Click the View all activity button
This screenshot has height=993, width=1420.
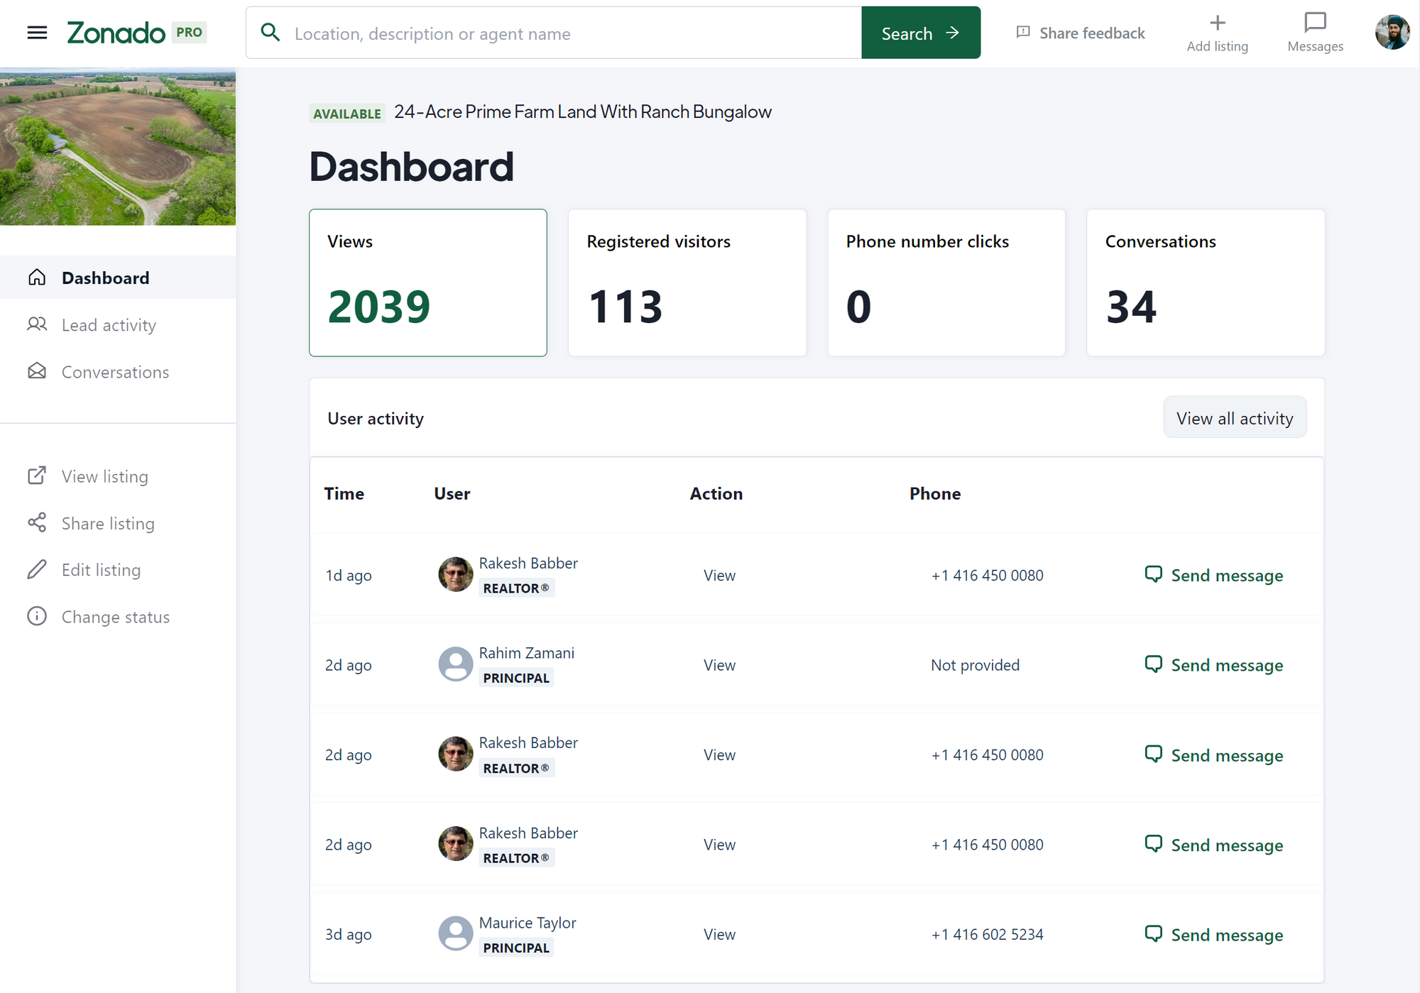1234,418
